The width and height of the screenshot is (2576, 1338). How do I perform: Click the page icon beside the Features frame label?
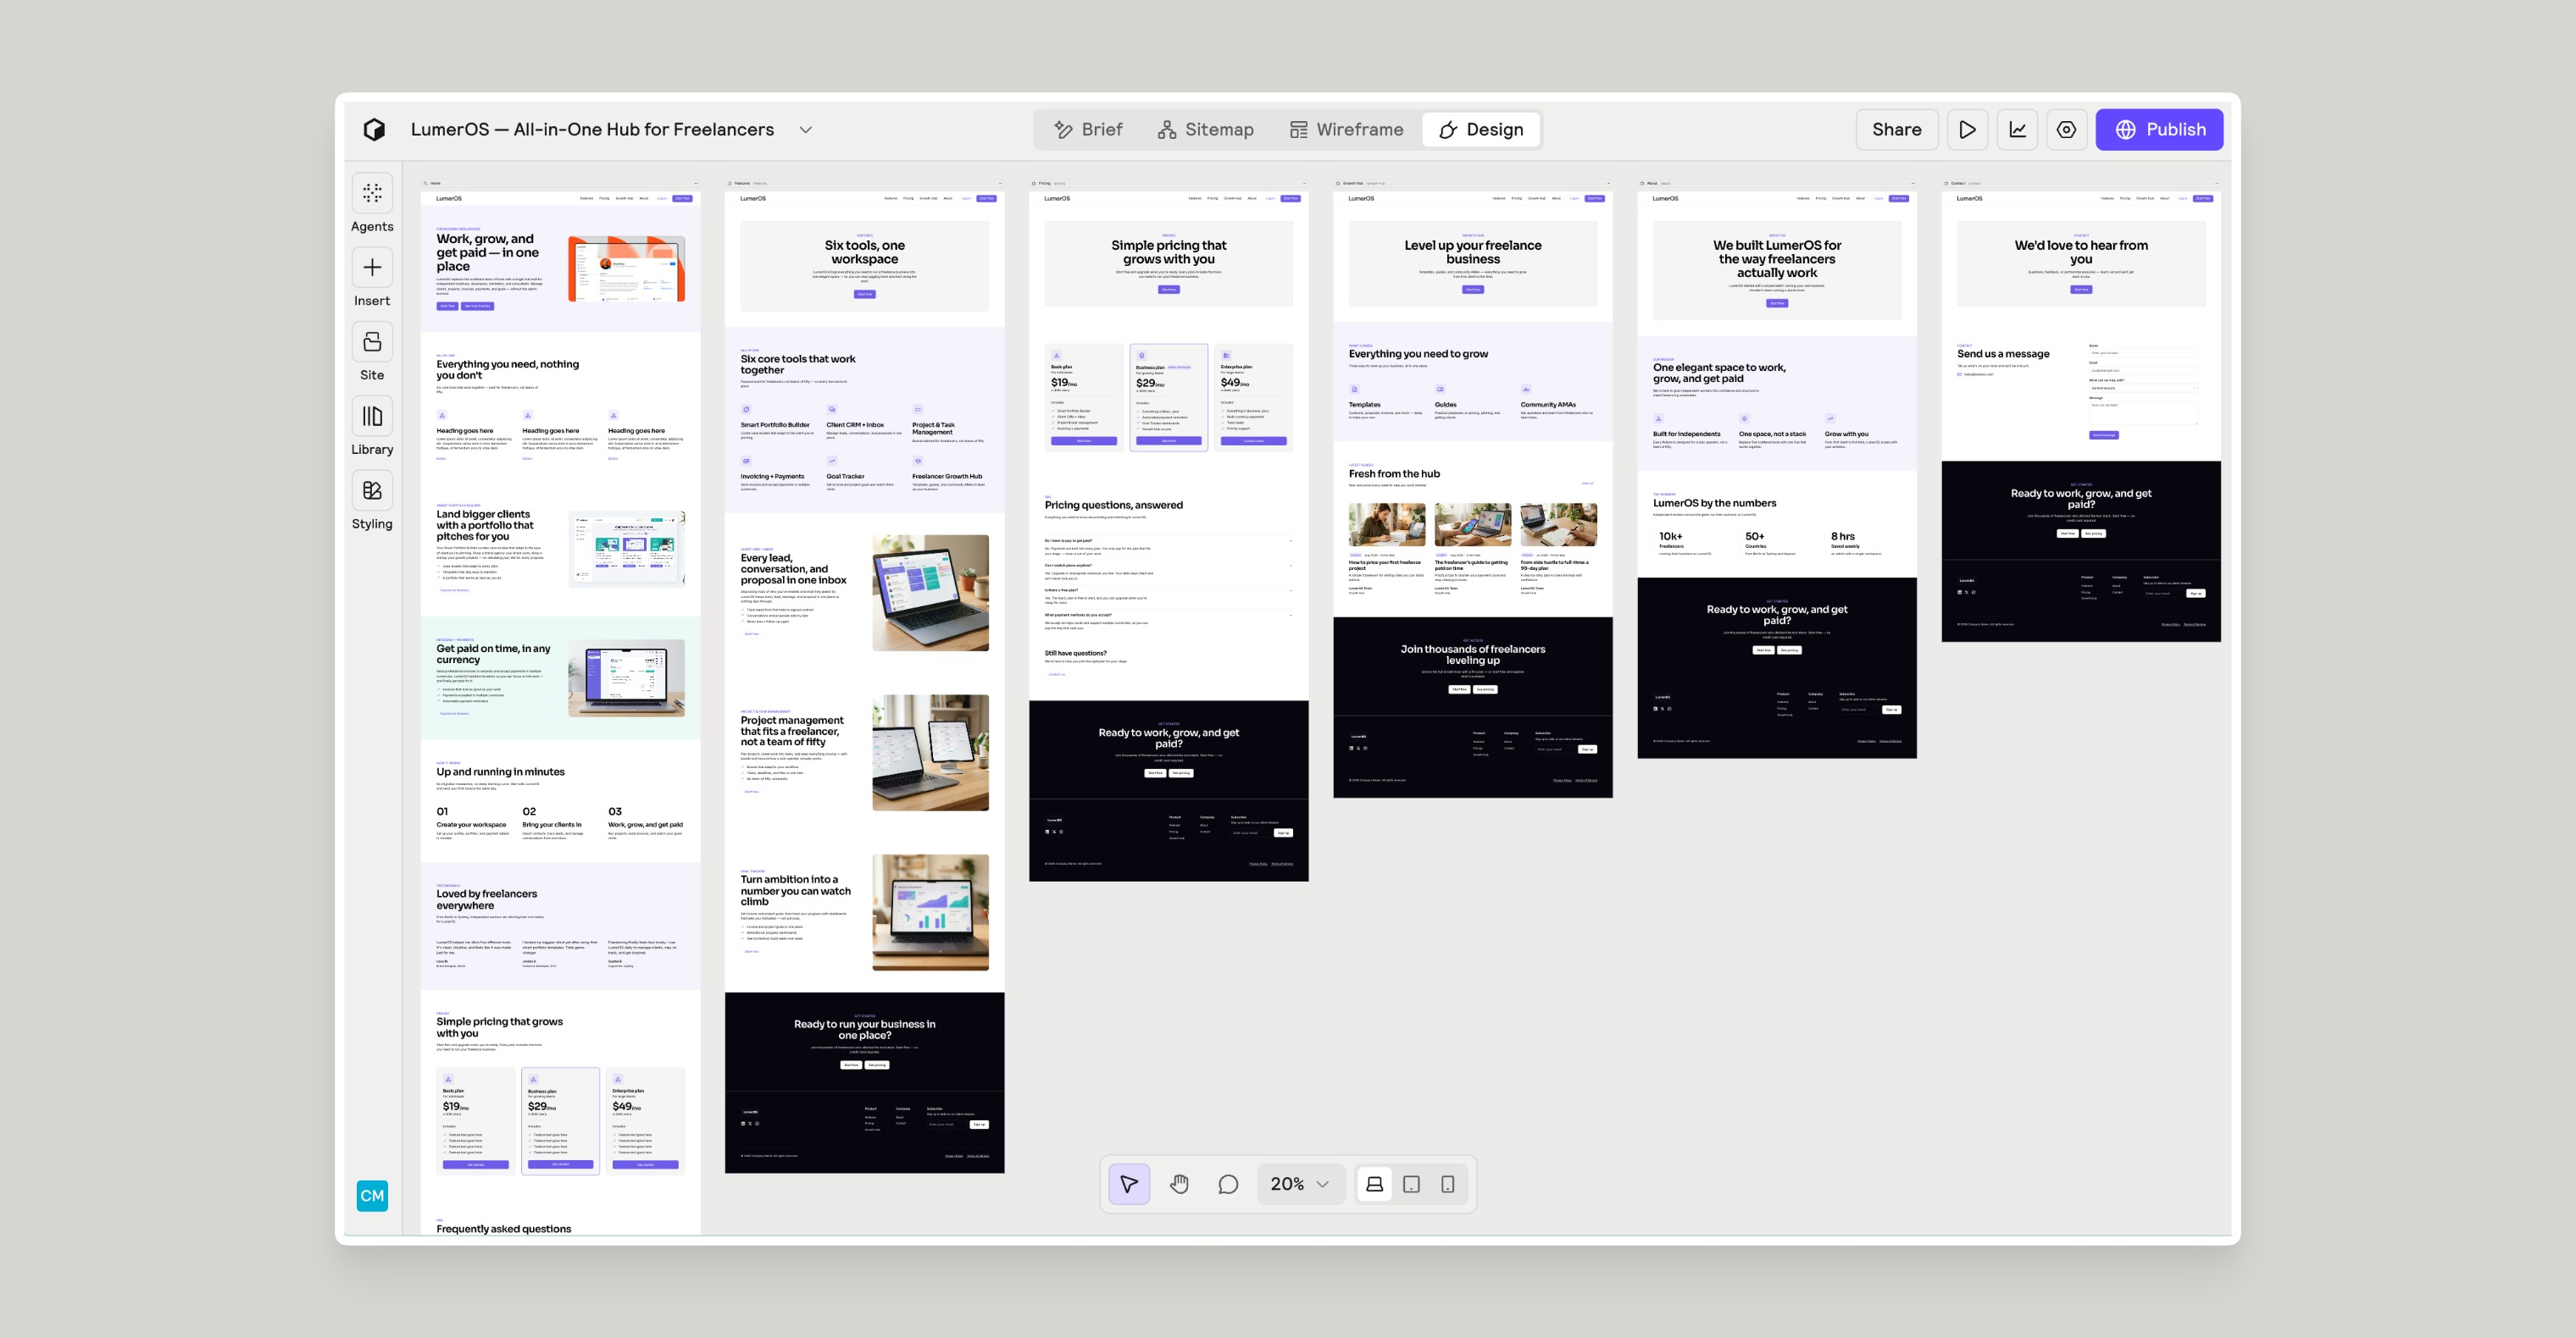click(x=730, y=184)
